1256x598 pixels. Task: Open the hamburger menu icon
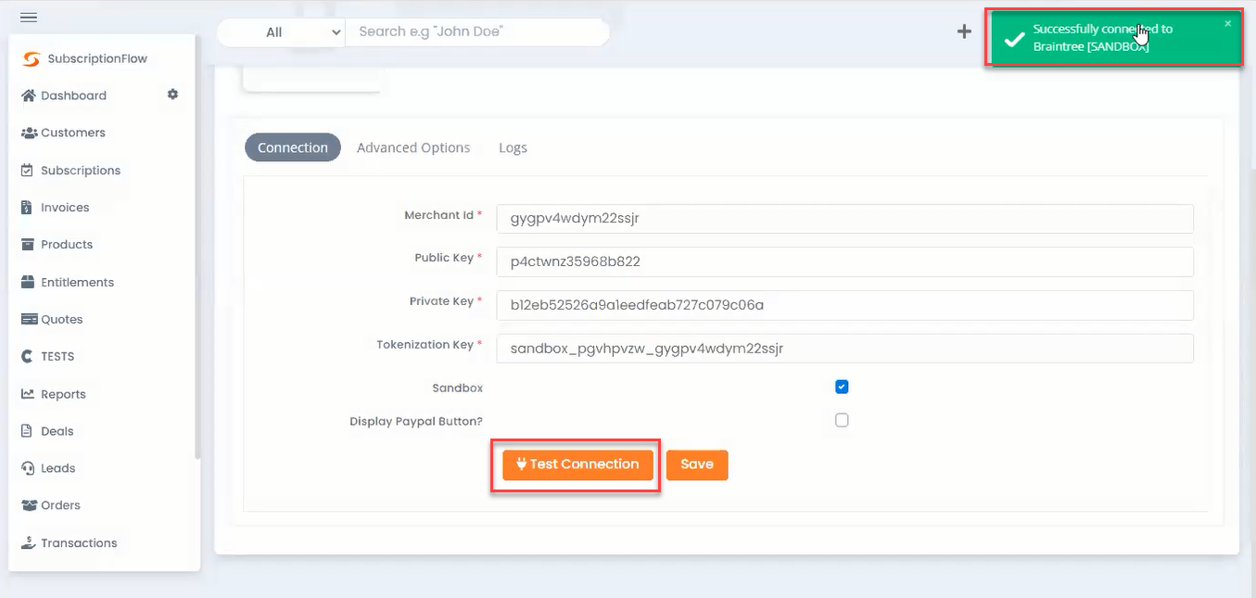point(29,18)
